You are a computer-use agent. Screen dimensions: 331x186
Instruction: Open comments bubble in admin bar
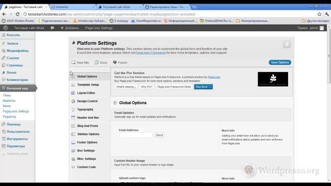(52, 28)
